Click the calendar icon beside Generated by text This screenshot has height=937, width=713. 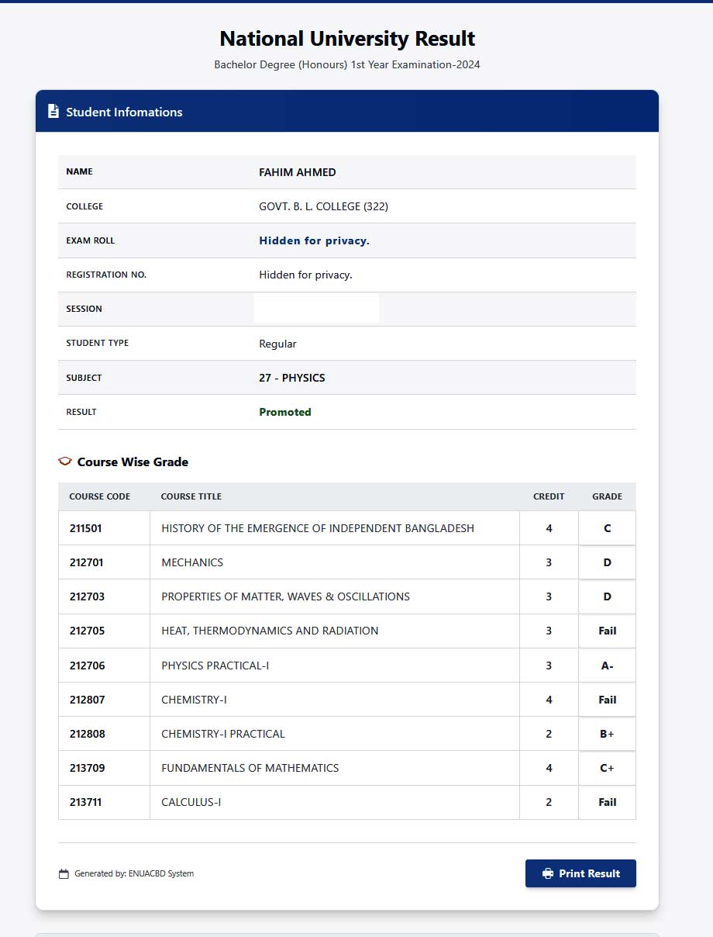(63, 873)
